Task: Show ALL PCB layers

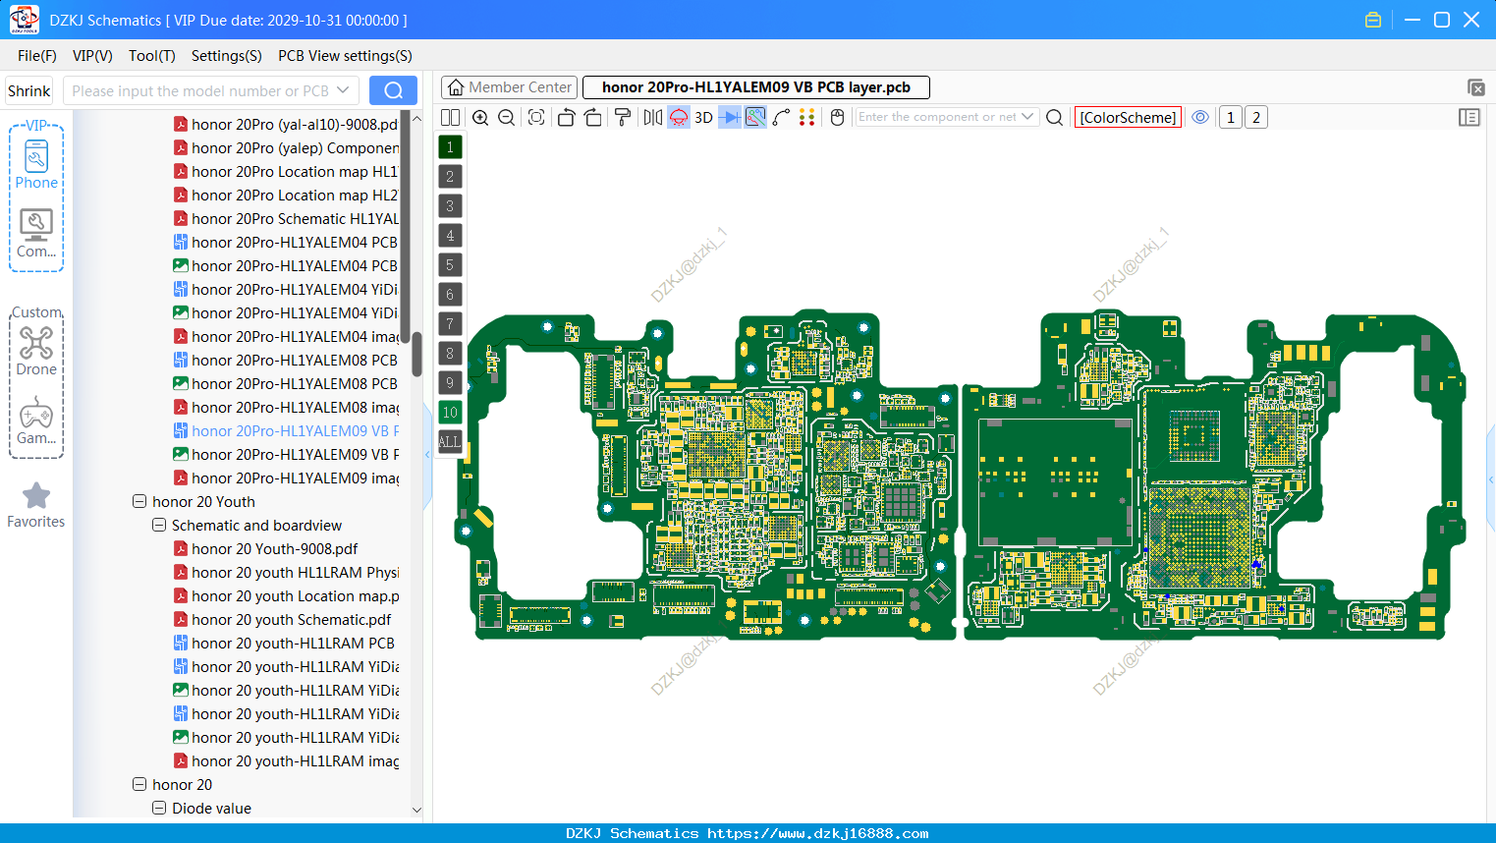Action: (x=450, y=442)
